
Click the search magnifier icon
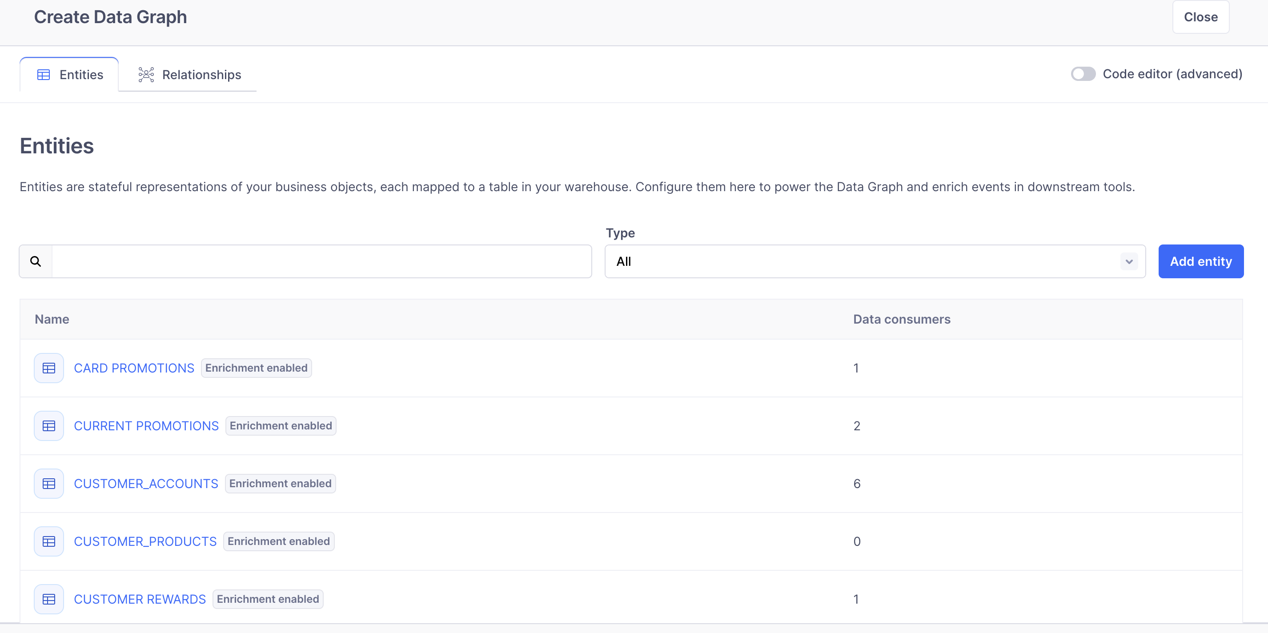point(35,261)
